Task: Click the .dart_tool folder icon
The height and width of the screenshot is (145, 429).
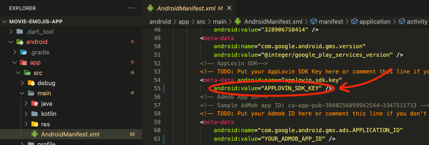Action: [x=20, y=31]
